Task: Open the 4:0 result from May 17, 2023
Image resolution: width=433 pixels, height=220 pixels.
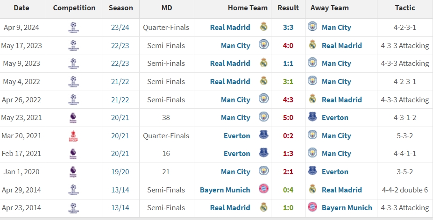Action: pos(288,46)
